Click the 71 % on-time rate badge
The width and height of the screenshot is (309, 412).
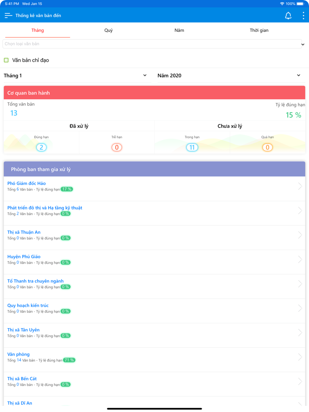click(69, 360)
